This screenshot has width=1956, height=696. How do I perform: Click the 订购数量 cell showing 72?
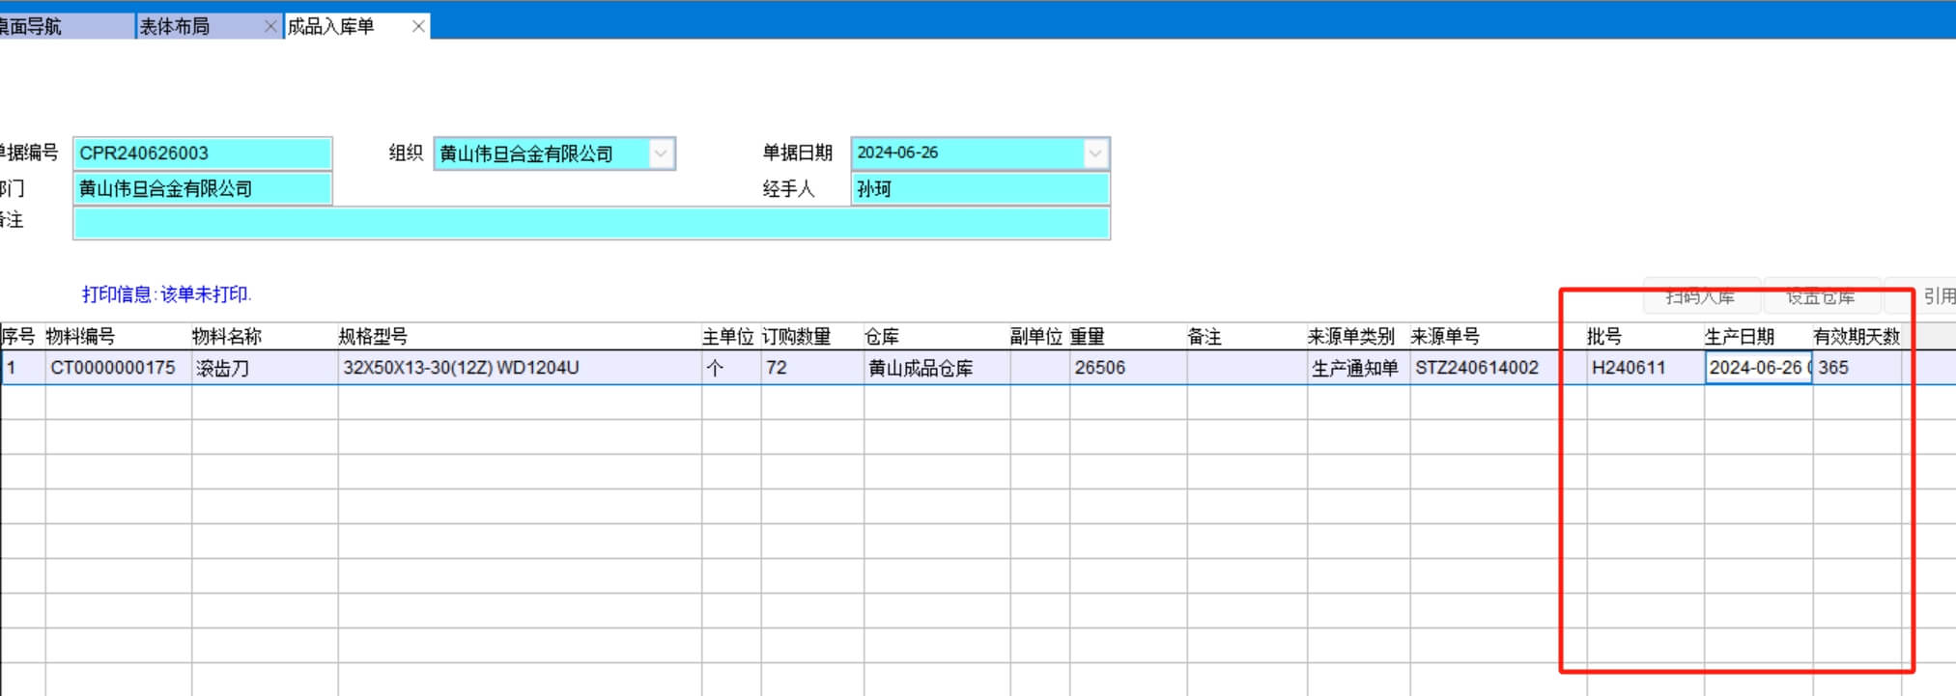[x=809, y=368]
